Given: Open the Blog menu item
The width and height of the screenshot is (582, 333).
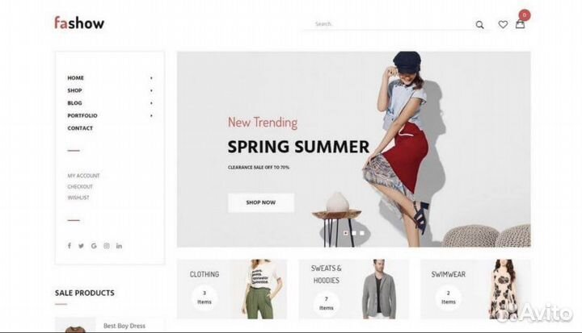Looking at the screenshot, I should (x=74, y=103).
